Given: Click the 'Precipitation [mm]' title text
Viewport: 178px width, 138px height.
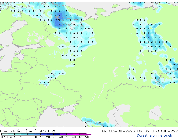Looking at the screenshot, I should [x=18, y=131].
